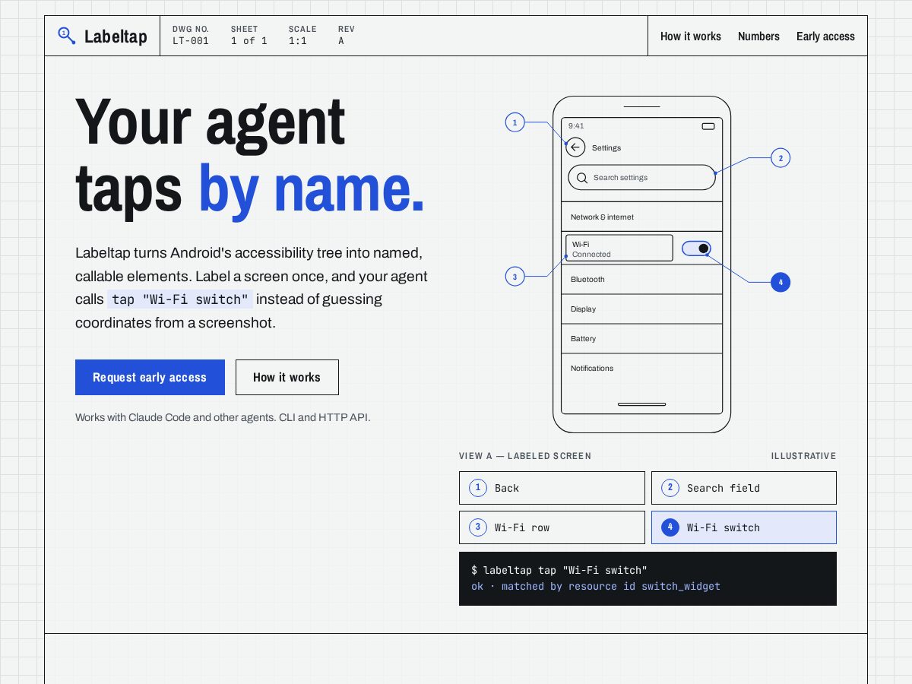Click the filled callout marker 4
The image size is (912, 684).
781,282
